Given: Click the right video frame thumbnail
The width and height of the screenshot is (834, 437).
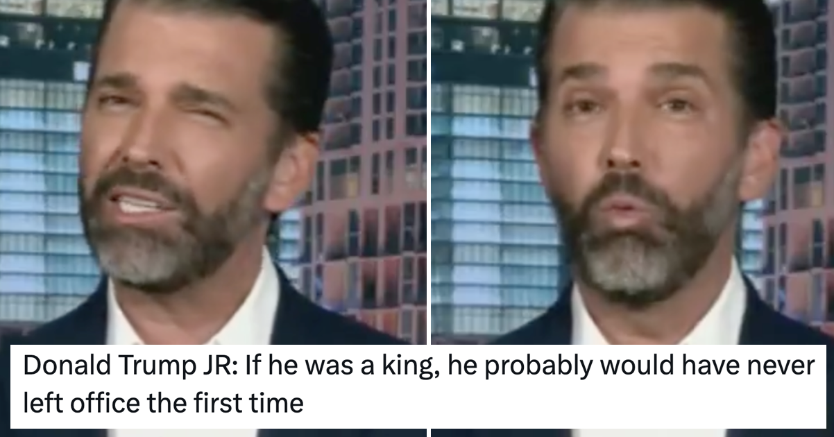Looking at the screenshot, I should click(x=632, y=172).
